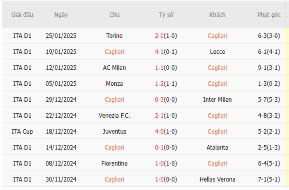
Task: Select Juventus in the ITA Cup row
Action: 114,131
